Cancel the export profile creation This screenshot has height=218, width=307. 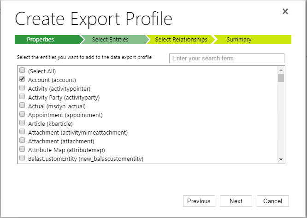coord(273,201)
